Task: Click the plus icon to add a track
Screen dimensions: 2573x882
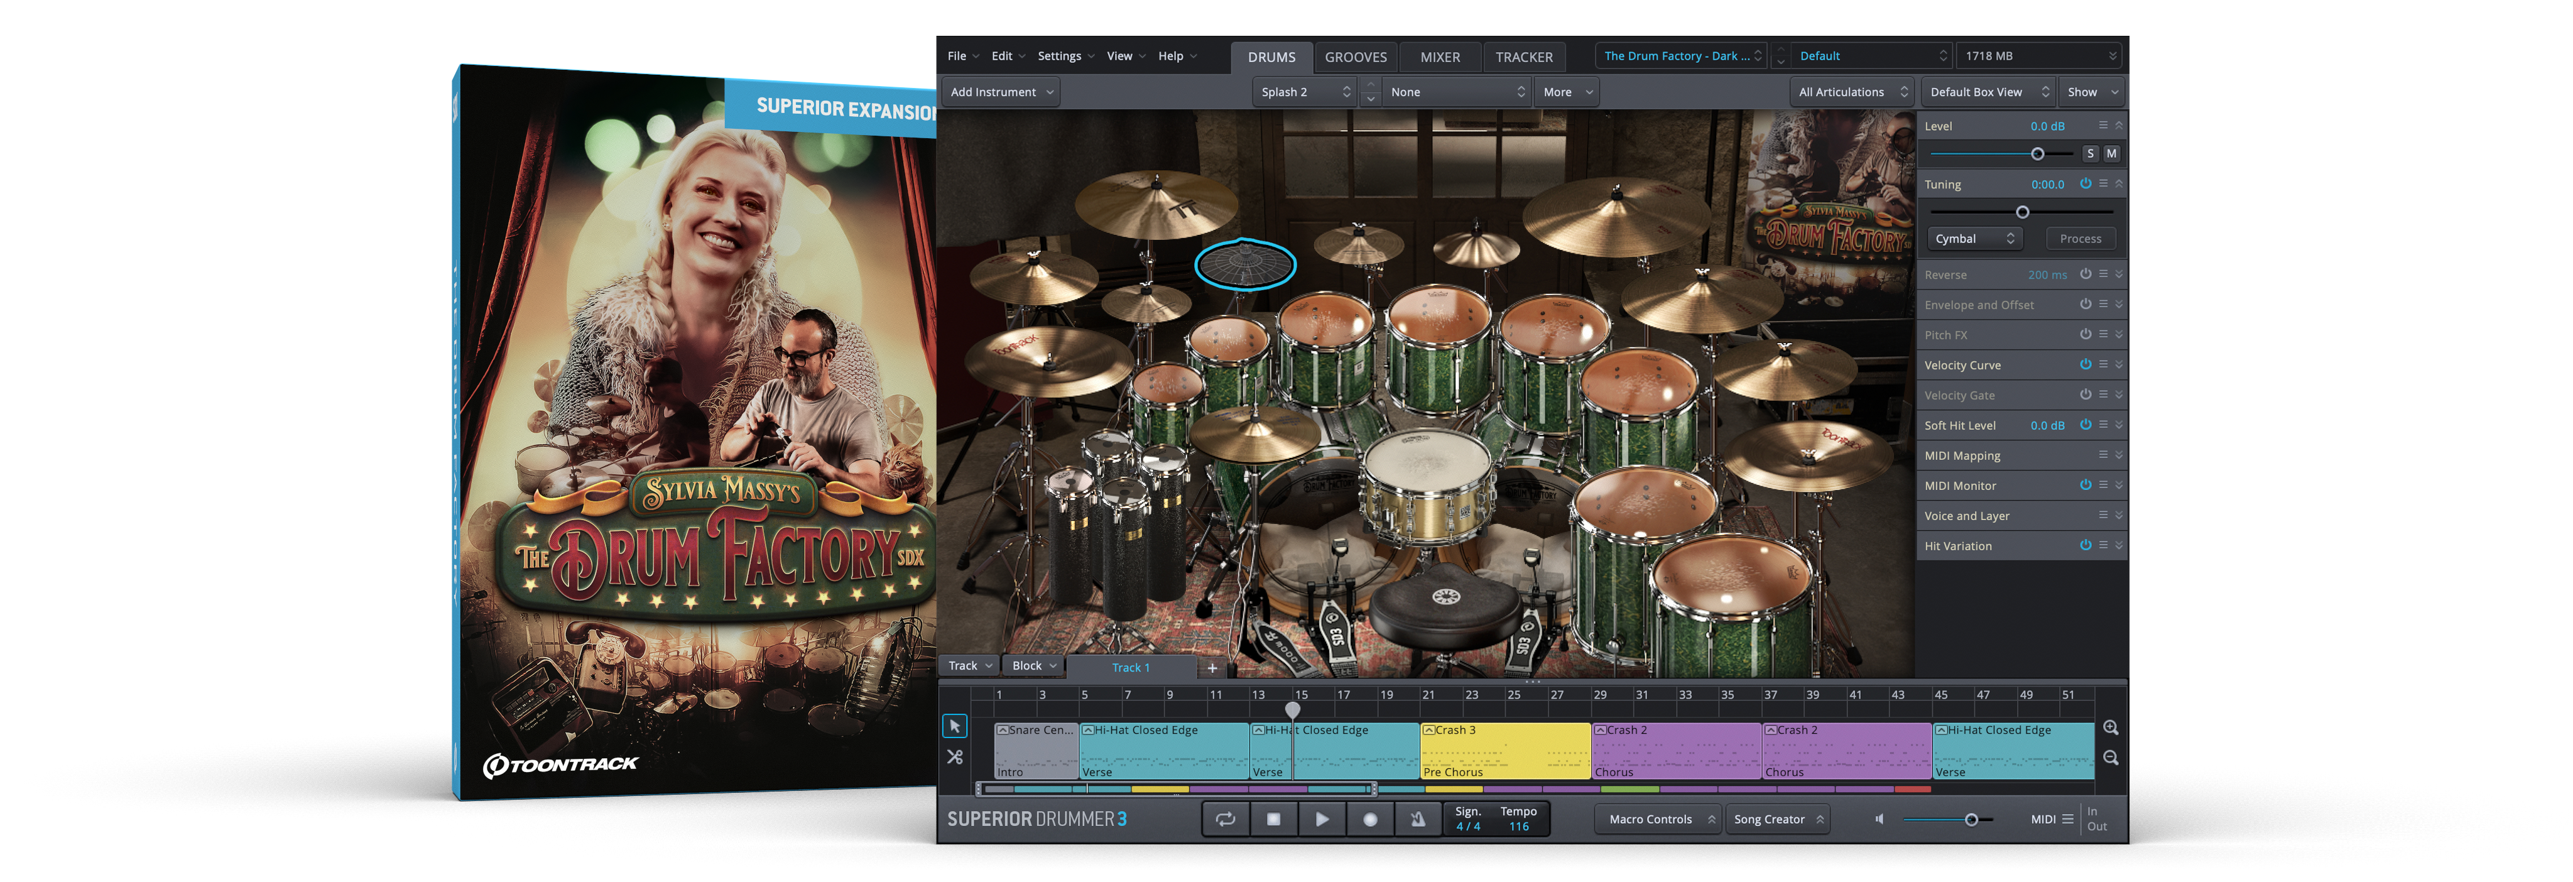Action: (1212, 667)
